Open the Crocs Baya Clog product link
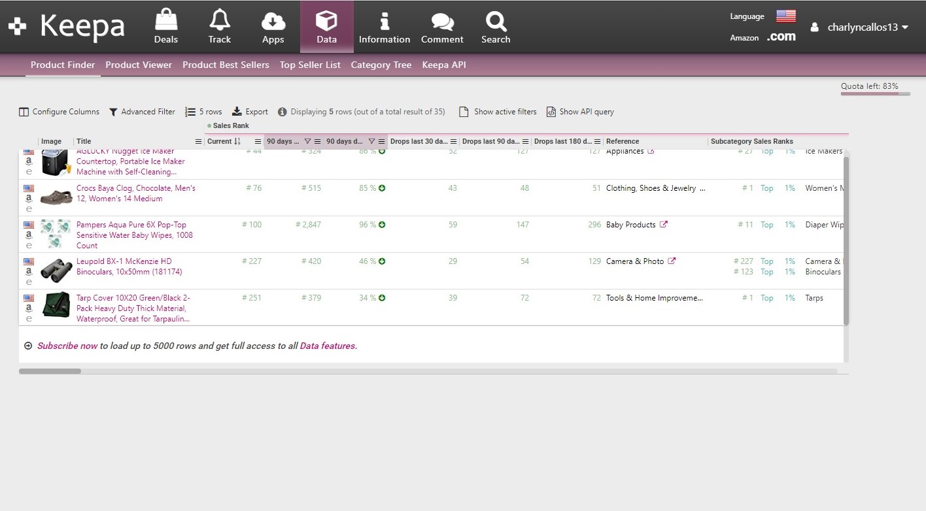The height and width of the screenshot is (511, 926). coord(136,193)
